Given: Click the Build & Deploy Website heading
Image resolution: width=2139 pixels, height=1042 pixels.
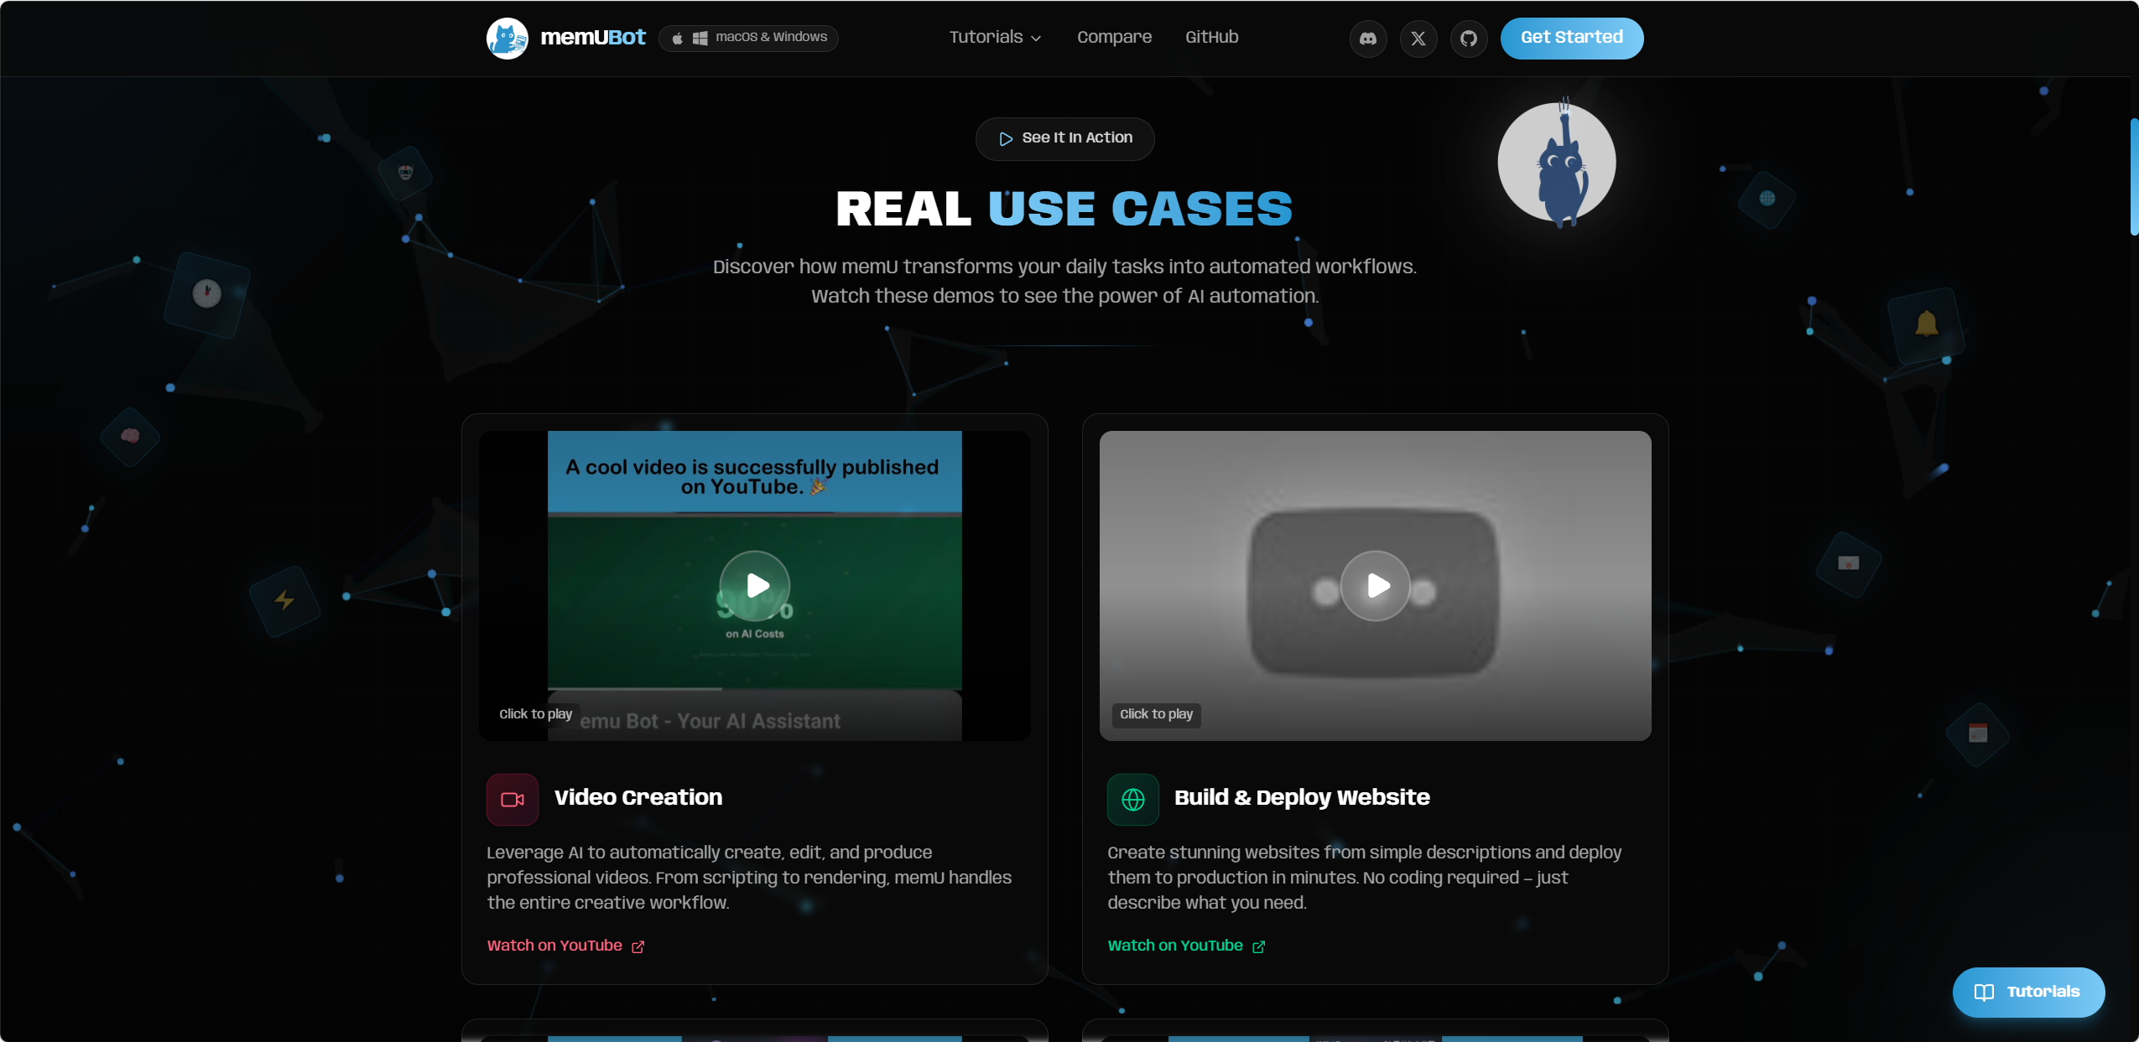Looking at the screenshot, I should click(1302, 797).
